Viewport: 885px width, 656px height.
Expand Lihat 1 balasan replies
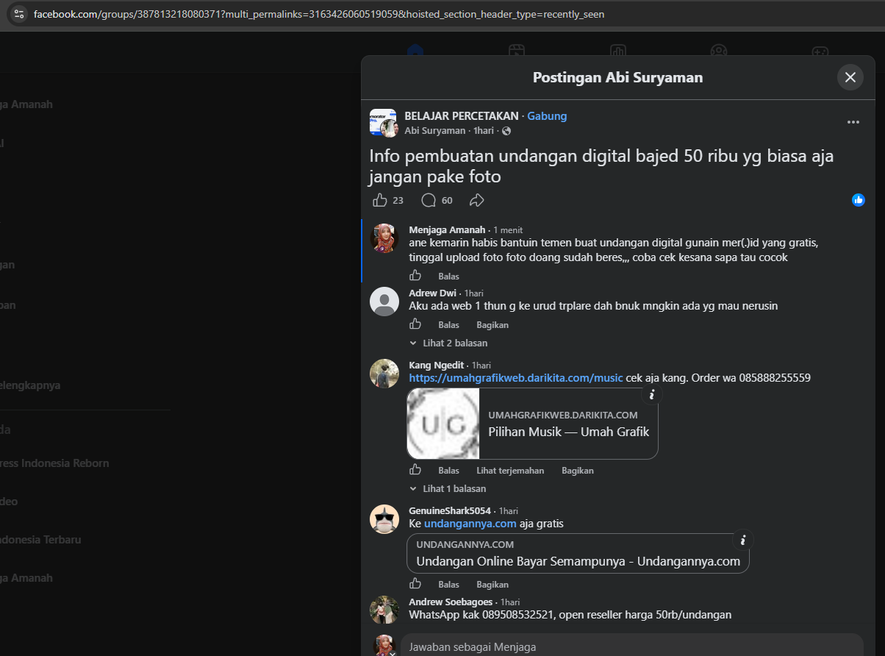[448, 488]
